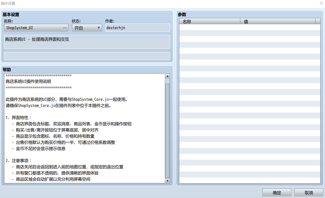The image size is (325, 198).
Task: Click the 商店系统UI插件使用说明 heading text
Action: [28, 81]
